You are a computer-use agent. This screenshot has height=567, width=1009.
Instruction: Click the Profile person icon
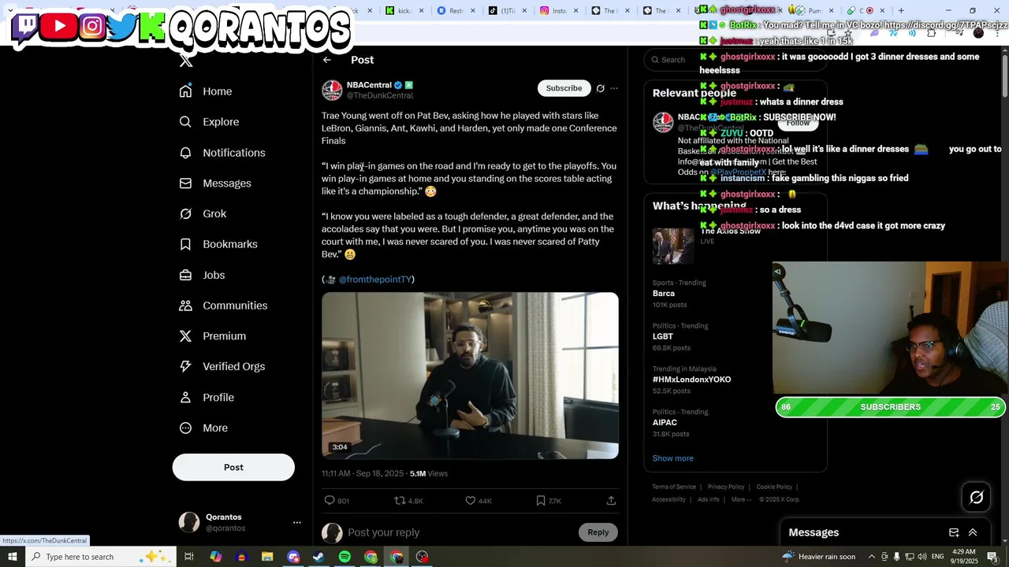tap(185, 398)
